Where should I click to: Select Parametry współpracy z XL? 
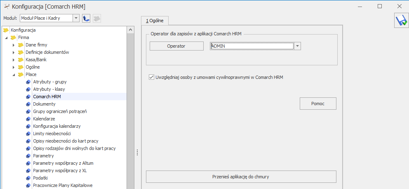pos(61,171)
